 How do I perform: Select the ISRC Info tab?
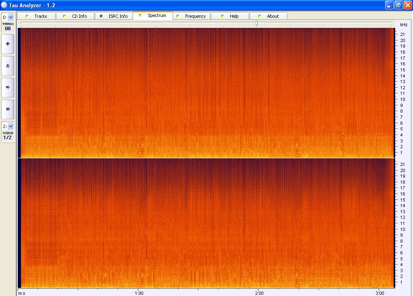click(114, 16)
